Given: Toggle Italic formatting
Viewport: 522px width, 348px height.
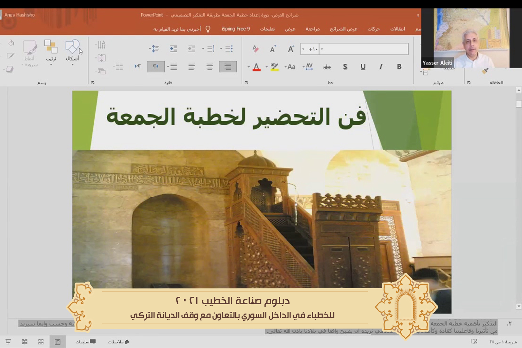Looking at the screenshot, I should (x=381, y=66).
